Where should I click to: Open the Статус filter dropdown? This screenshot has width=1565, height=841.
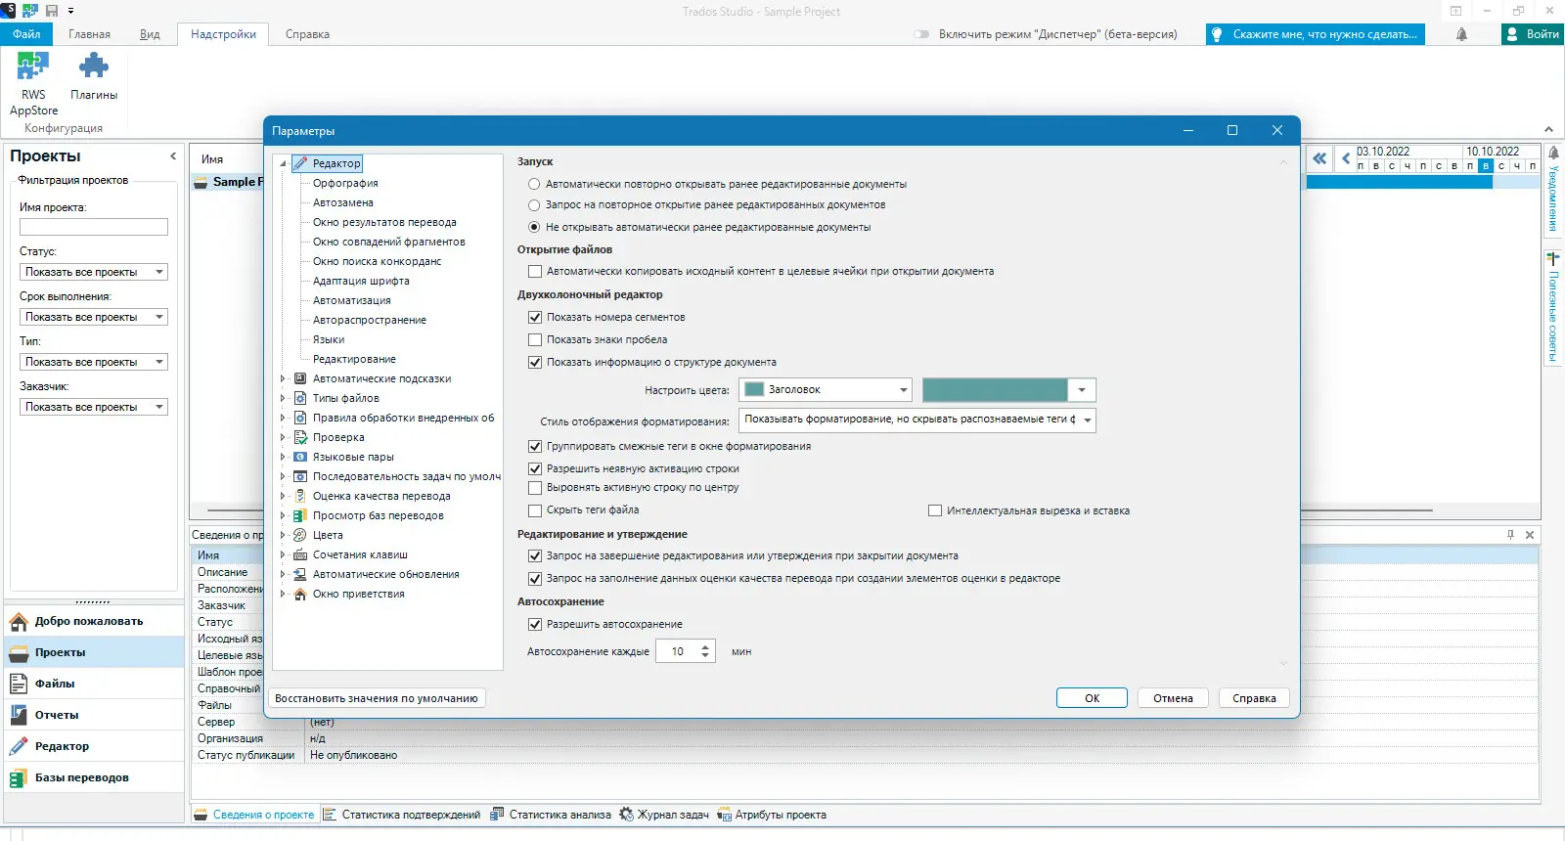[x=94, y=272]
